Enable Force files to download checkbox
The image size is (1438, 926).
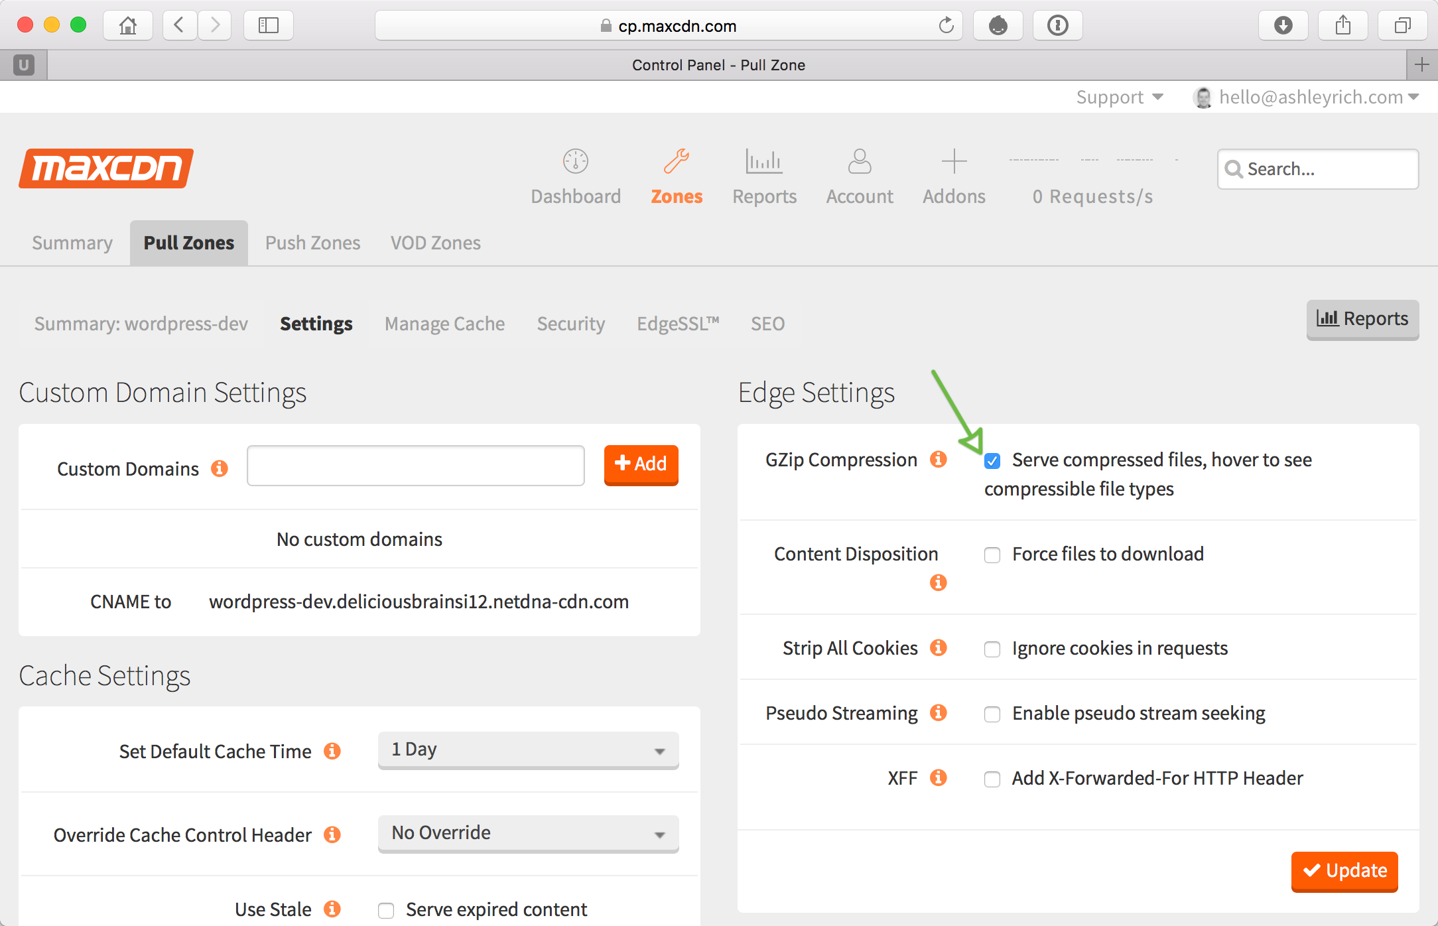pos(992,555)
